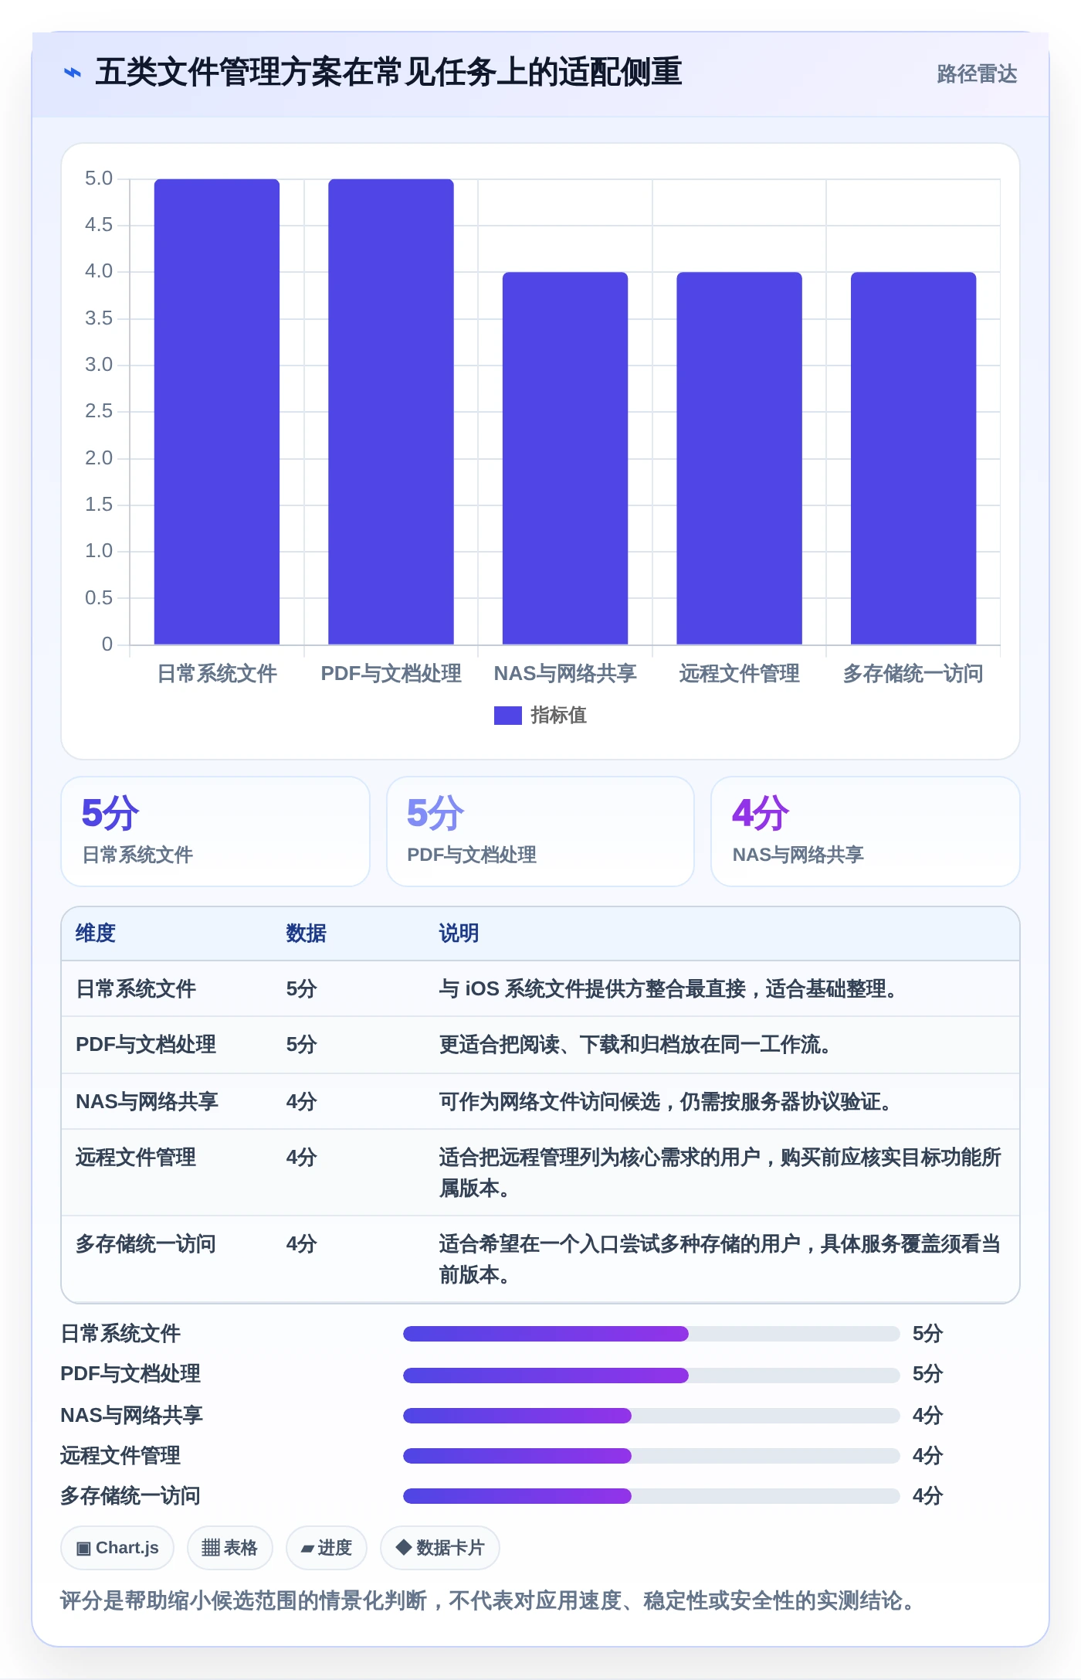
Task: Click the description starting 适合把远程管理
Action: coord(720,1173)
